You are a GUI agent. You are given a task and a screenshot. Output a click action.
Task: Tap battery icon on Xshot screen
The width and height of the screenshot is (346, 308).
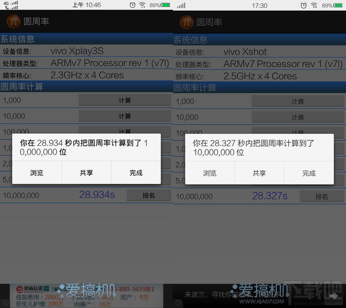[x=338, y=5]
